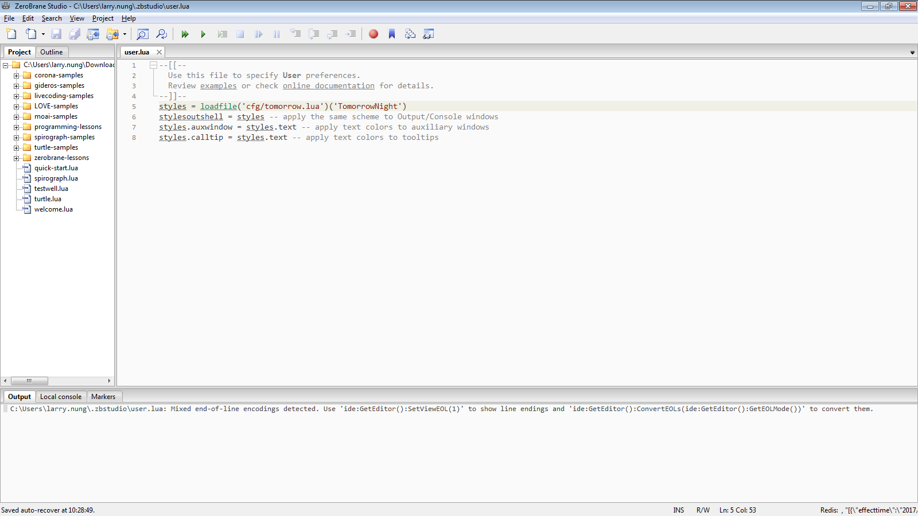Viewport: 918px width, 516px height.
Task: Open the View menu
Action: point(77,18)
